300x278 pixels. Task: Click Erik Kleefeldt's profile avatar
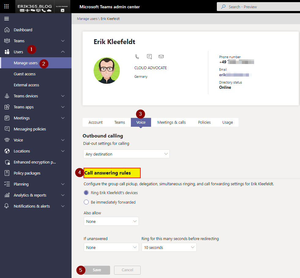(x=106, y=71)
